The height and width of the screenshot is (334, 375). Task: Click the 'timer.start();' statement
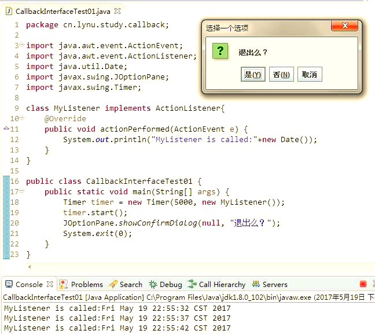95,213
